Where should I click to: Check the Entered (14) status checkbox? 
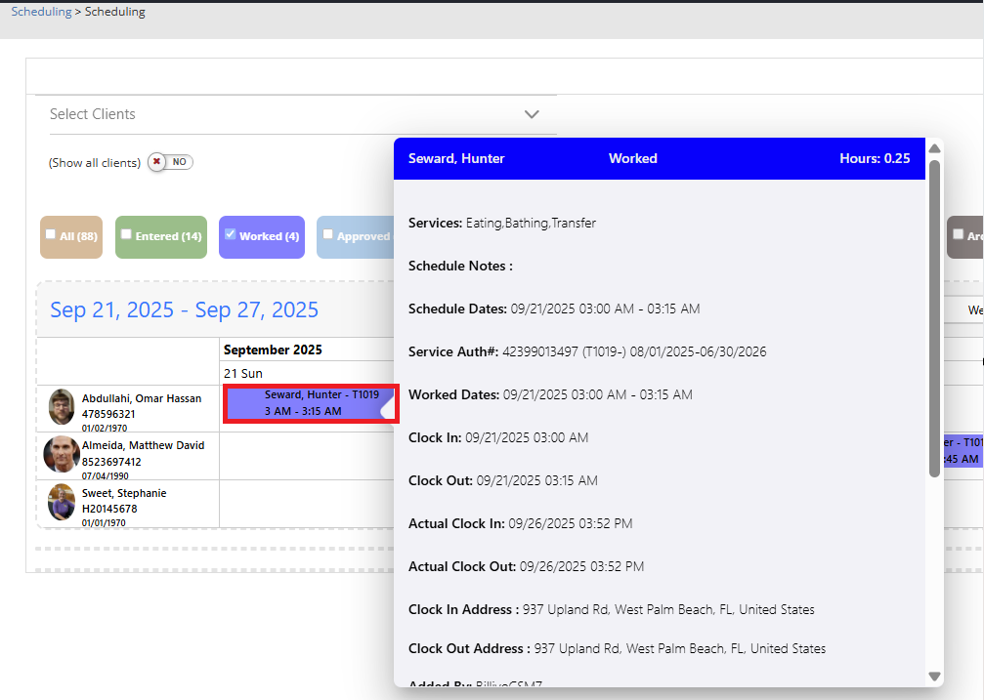[x=126, y=234]
